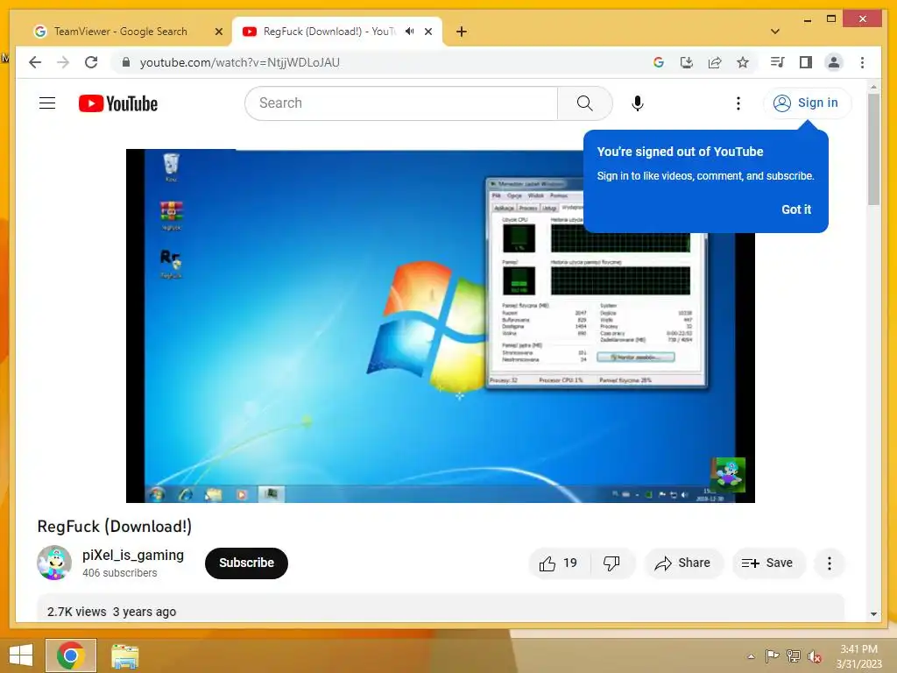897x673 pixels.
Task: Search with your voice microphone
Action: tap(638, 103)
